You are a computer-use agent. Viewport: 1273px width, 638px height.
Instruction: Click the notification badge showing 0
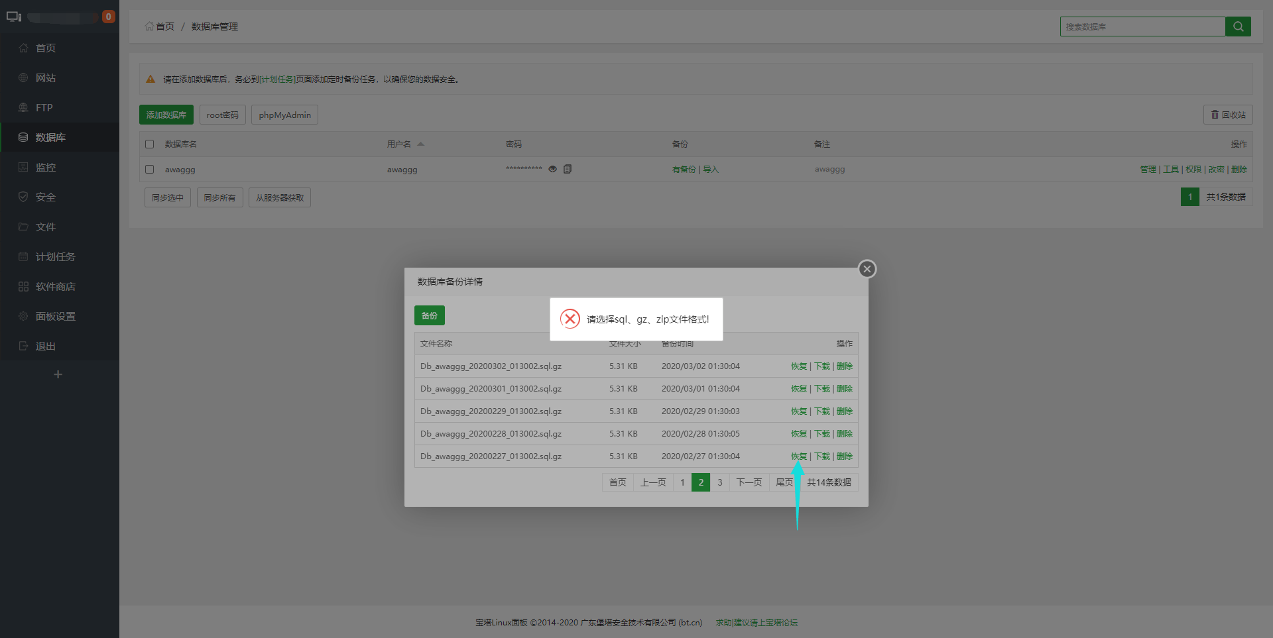click(x=108, y=17)
